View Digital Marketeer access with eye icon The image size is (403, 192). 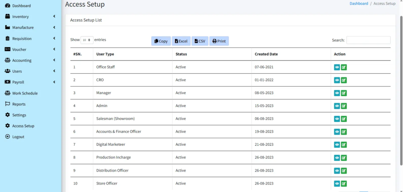click(x=337, y=144)
